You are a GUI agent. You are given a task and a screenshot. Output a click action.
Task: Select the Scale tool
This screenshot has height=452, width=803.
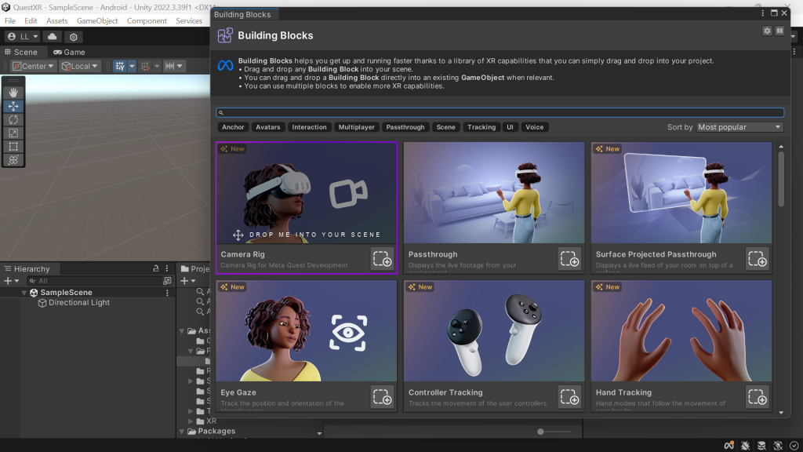point(13,133)
